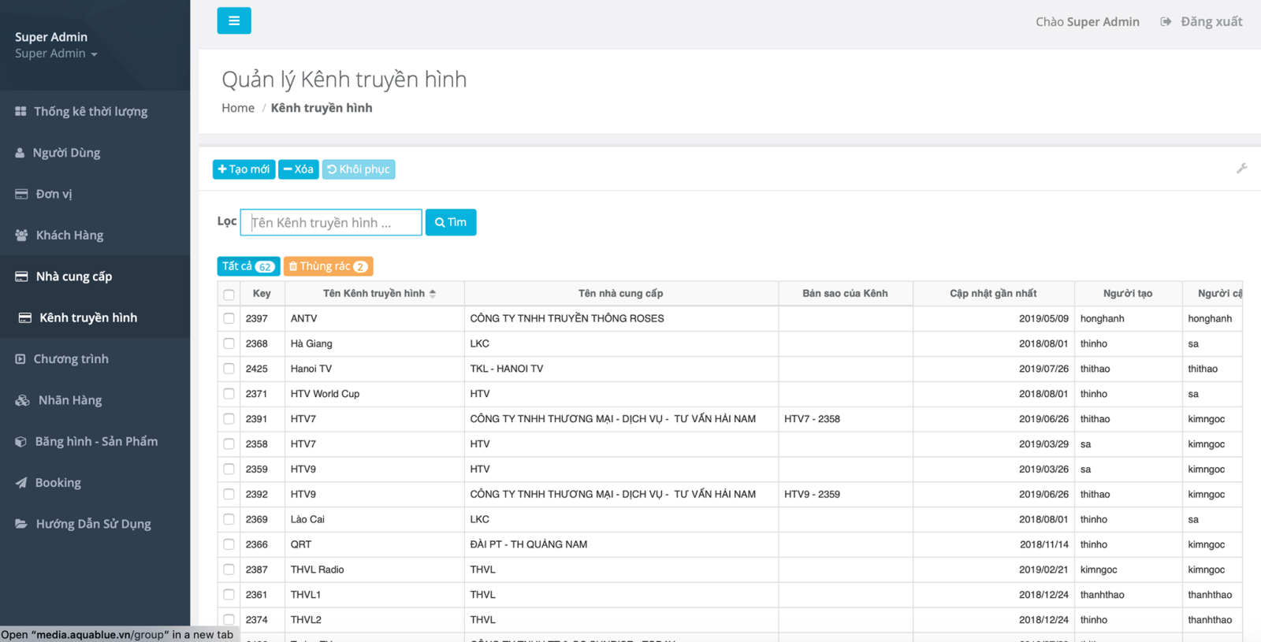Click the Khách Hàng group icon
The width and height of the screenshot is (1261, 642).
[x=21, y=236]
